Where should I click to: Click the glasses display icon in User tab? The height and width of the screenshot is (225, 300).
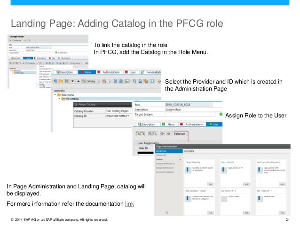coord(162,133)
